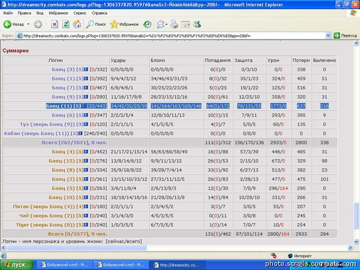Open the Справка menu

pos(100,13)
